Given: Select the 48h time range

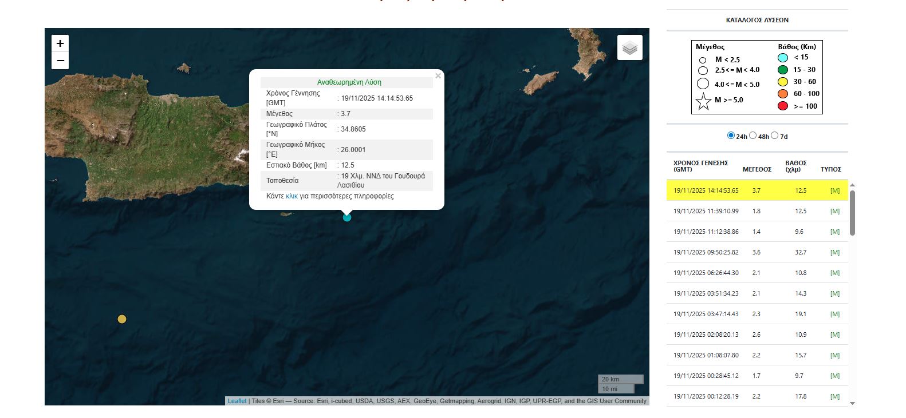Looking at the screenshot, I should coord(753,136).
